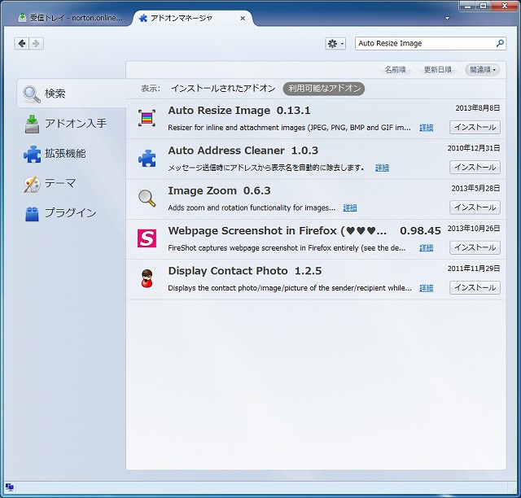Select the Display Contact Photo 1.2.5 title
521x498 pixels.
(x=245, y=271)
